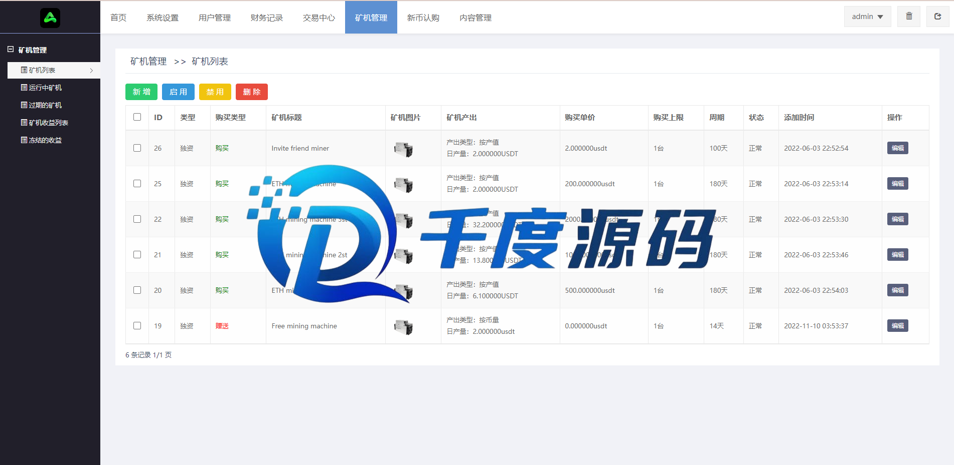This screenshot has width=954, height=465.
Task: Open 矿机收益列表 in sidebar
Action: (44, 123)
